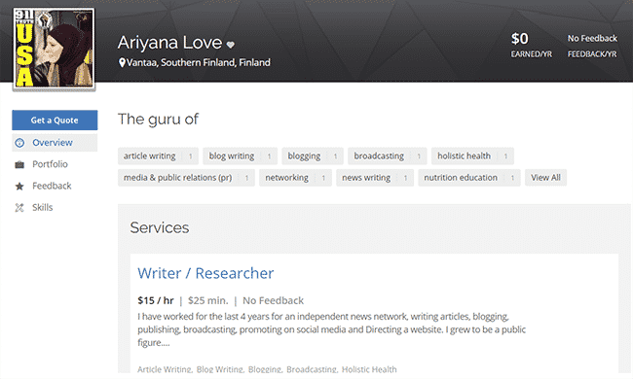This screenshot has height=379, width=633.
Task: Click The guru of heading
Action: coord(158,120)
